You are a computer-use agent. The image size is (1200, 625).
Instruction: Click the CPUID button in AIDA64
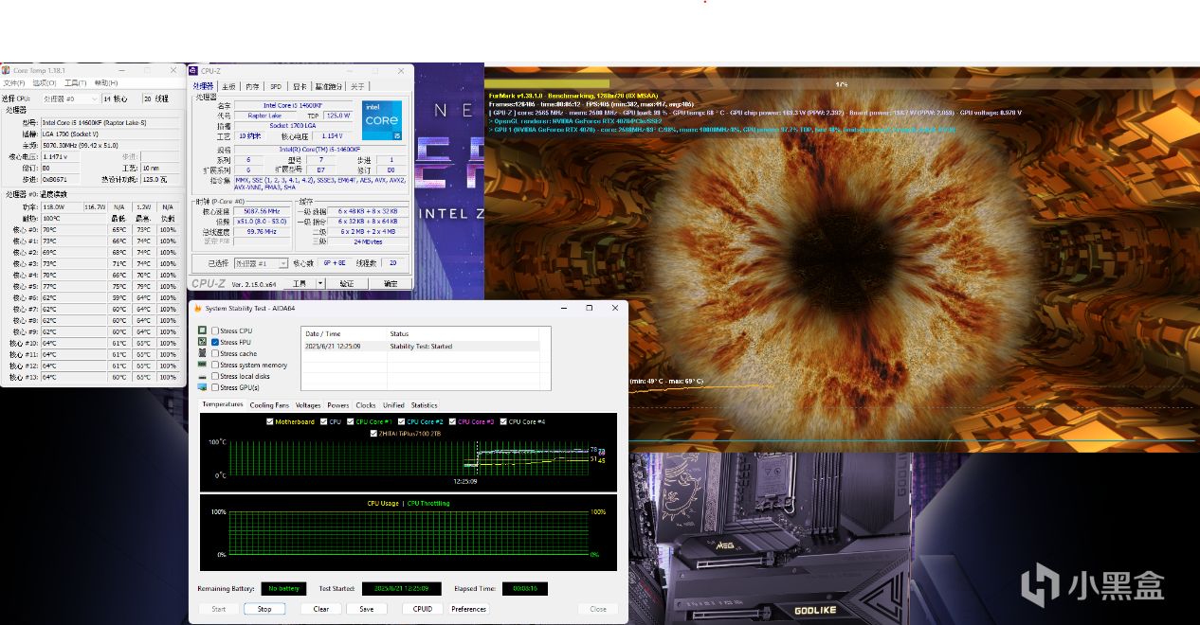click(423, 609)
